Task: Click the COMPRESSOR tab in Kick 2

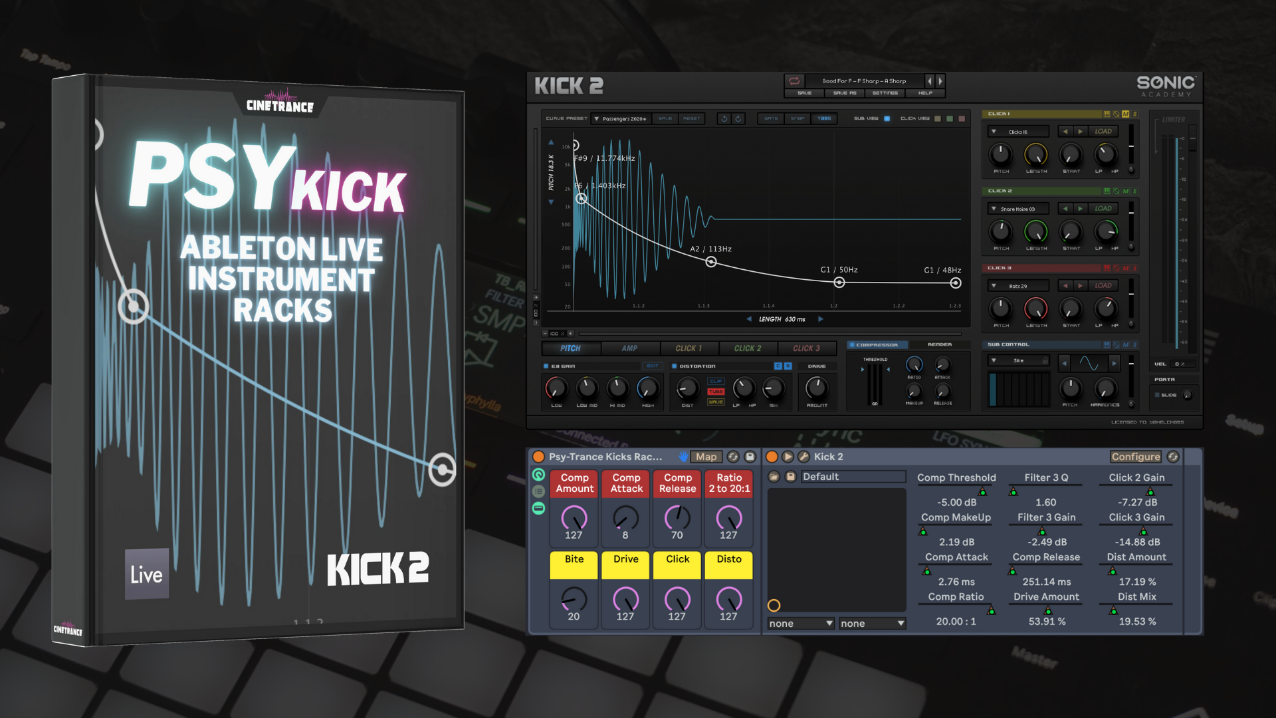Action: [878, 347]
